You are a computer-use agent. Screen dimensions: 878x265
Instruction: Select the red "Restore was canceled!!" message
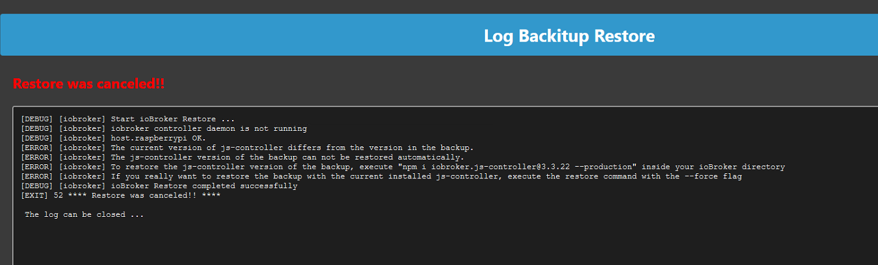pos(89,84)
